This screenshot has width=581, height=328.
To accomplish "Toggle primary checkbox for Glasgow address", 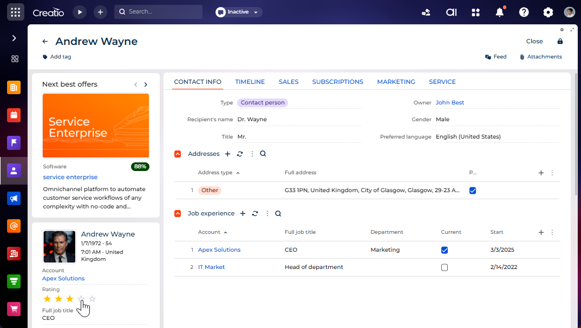I will (472, 191).
